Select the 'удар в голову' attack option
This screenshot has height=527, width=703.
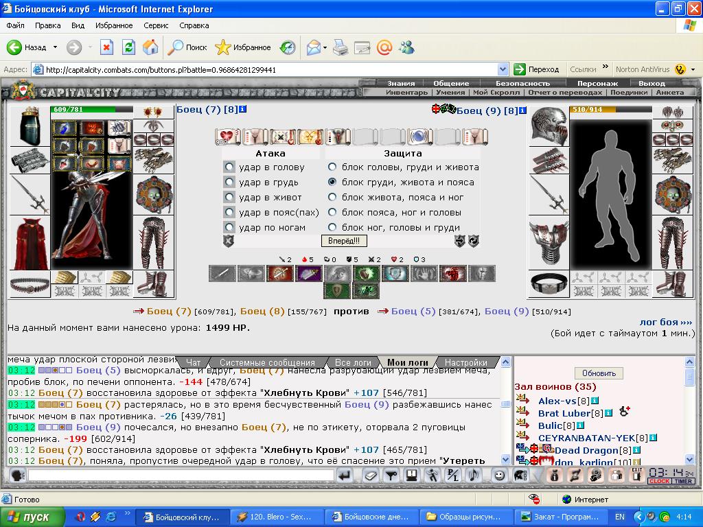229,167
